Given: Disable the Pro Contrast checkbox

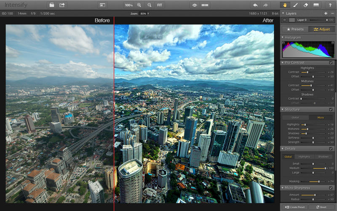Looking at the screenshot, I should point(331,63).
